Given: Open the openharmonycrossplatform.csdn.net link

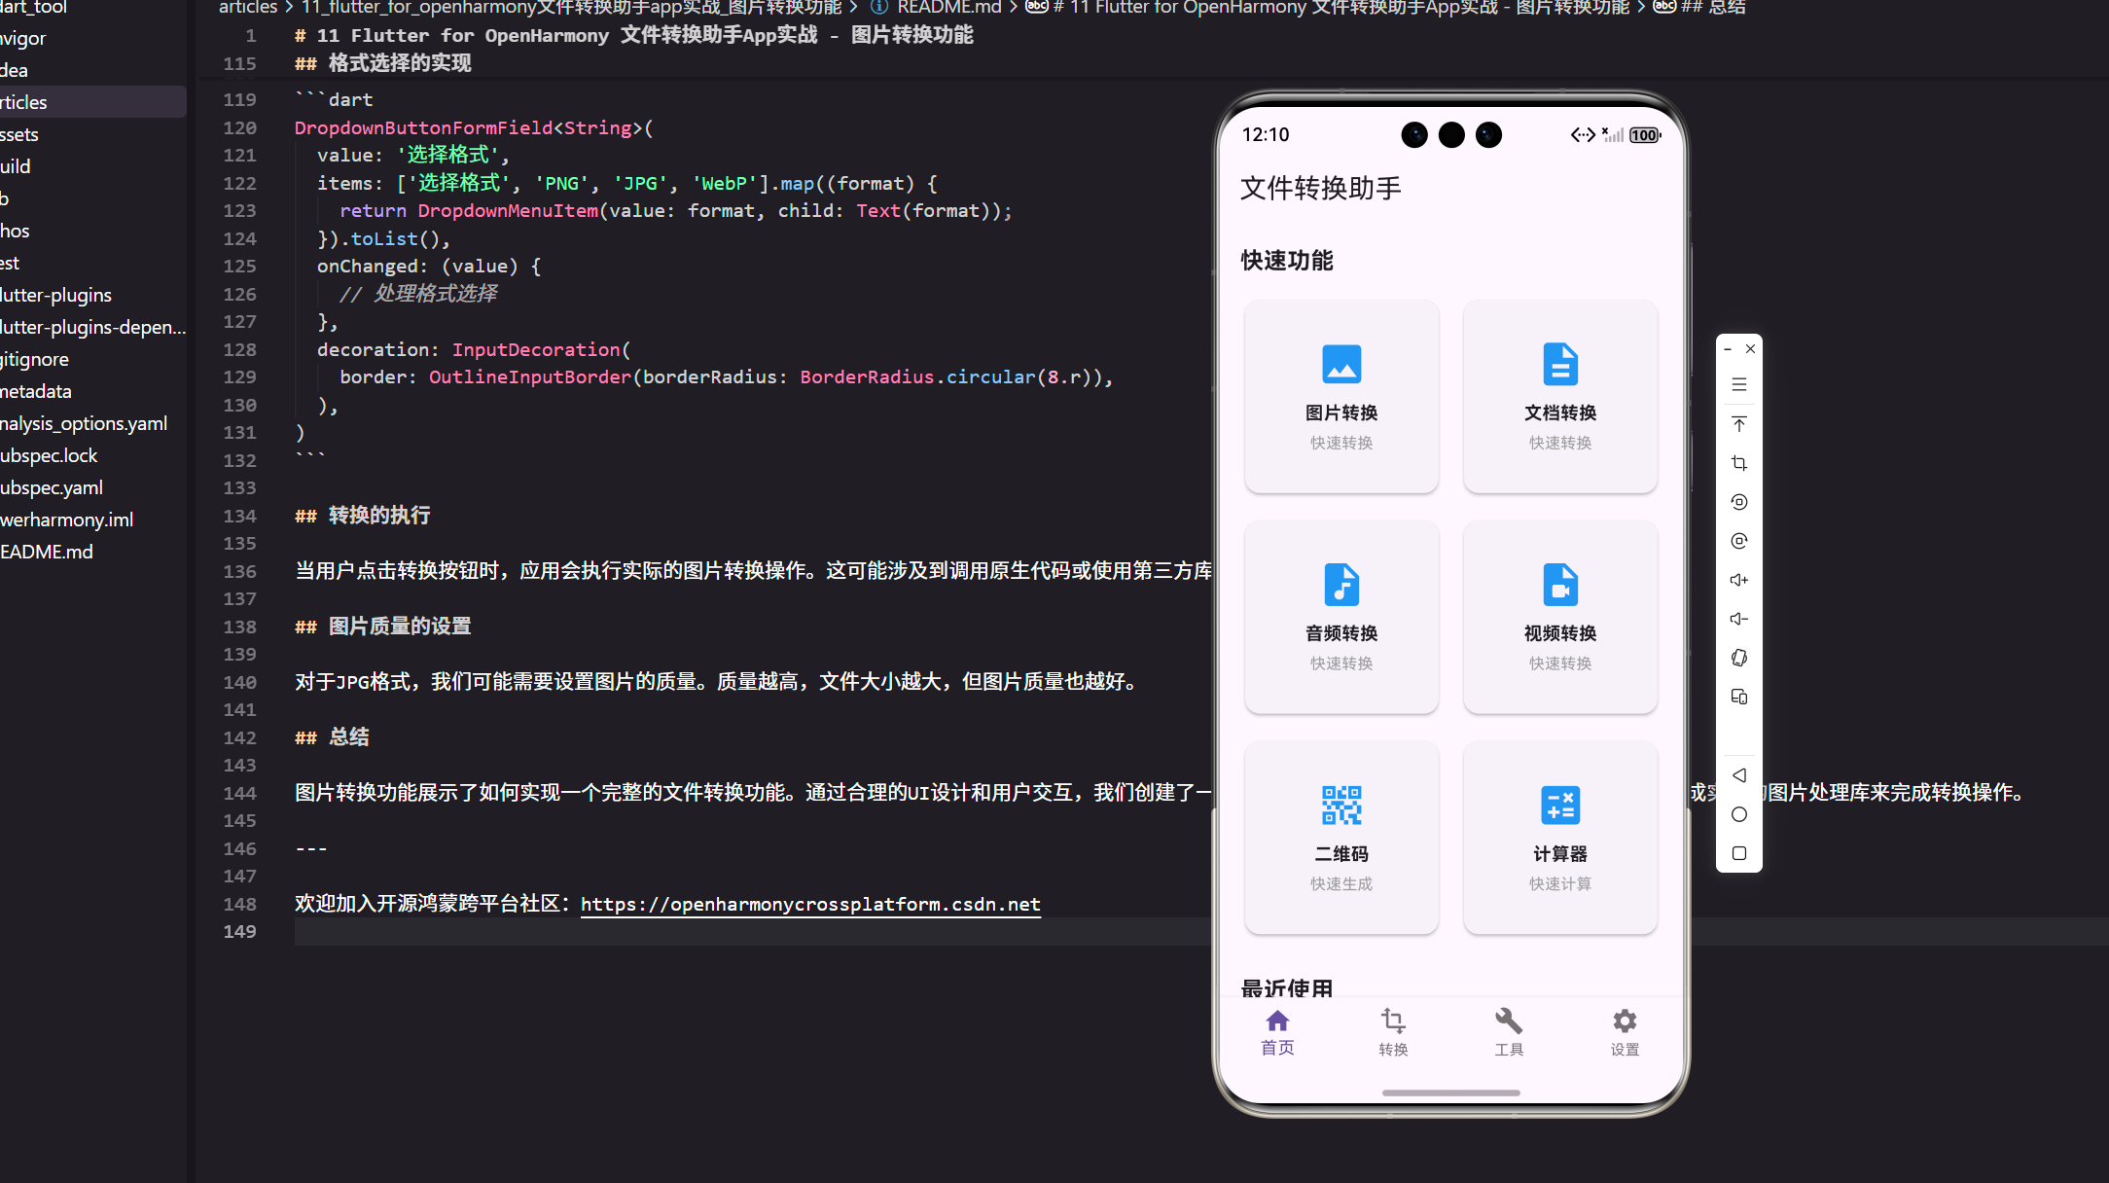Looking at the screenshot, I should pos(810,904).
